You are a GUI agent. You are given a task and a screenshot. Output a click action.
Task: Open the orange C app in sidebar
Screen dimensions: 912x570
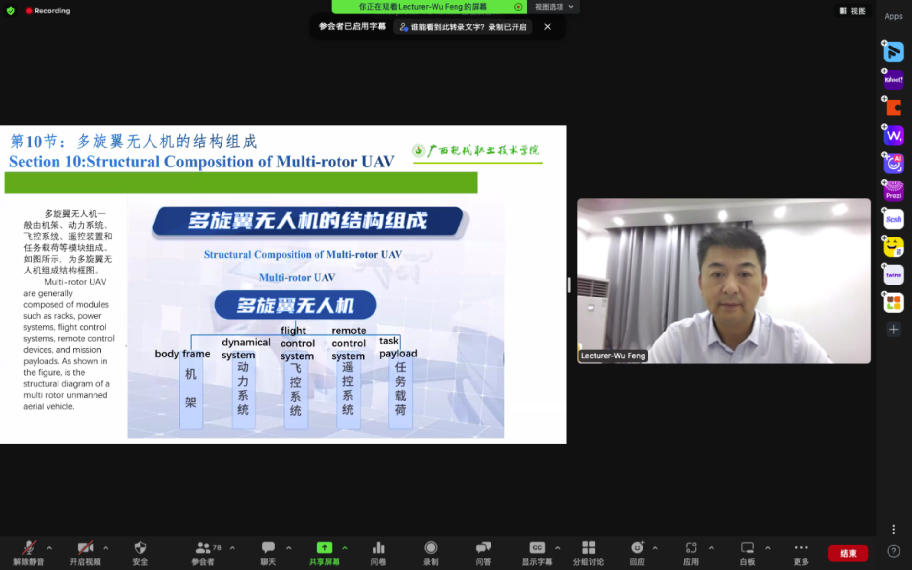[893, 107]
